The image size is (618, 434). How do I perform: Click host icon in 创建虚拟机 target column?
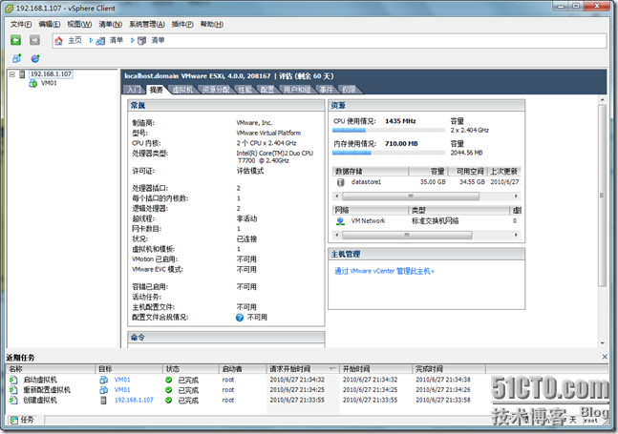(x=104, y=401)
